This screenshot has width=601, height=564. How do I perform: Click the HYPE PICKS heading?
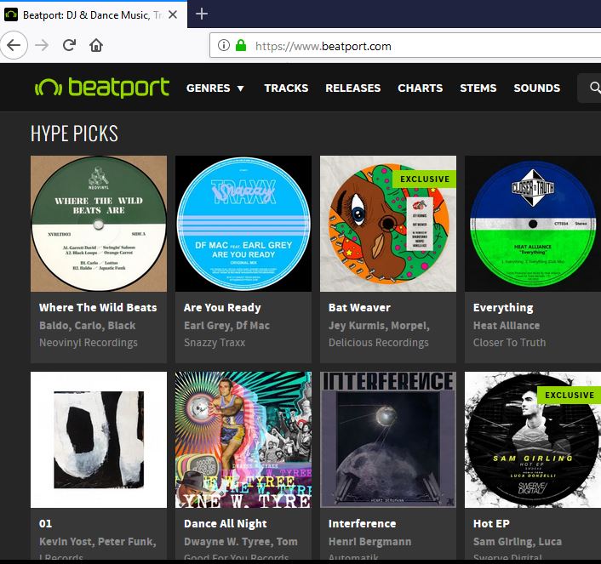click(x=74, y=134)
